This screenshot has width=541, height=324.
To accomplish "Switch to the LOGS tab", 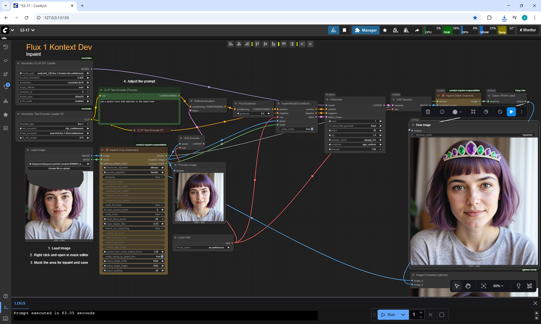I will click(x=20, y=303).
